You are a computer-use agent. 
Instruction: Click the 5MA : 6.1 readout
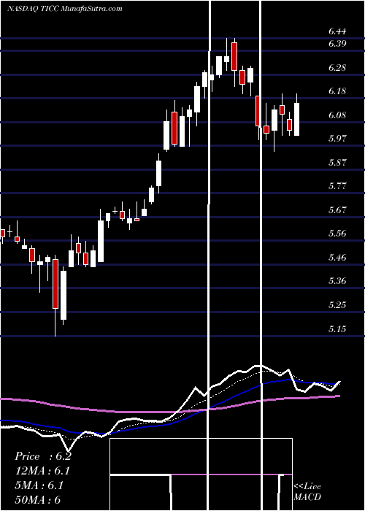point(39,485)
